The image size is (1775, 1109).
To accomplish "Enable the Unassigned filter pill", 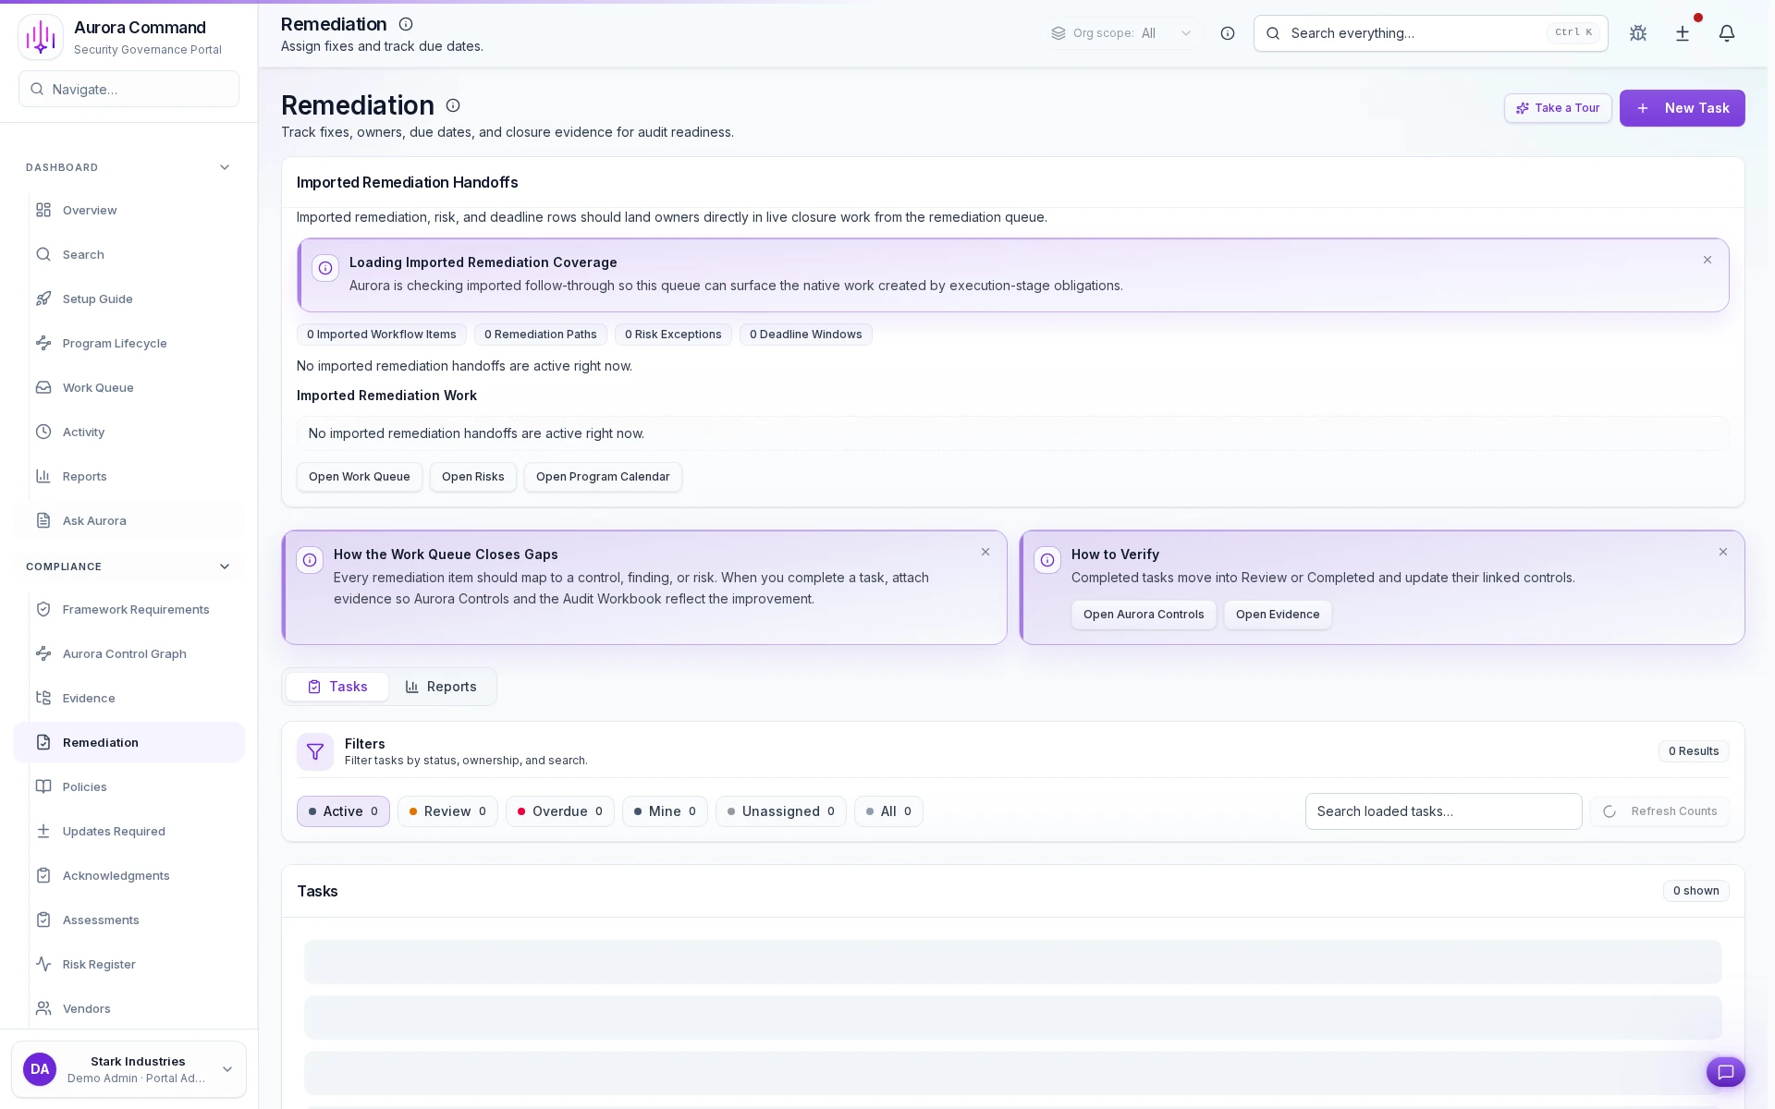I will [x=780, y=810].
